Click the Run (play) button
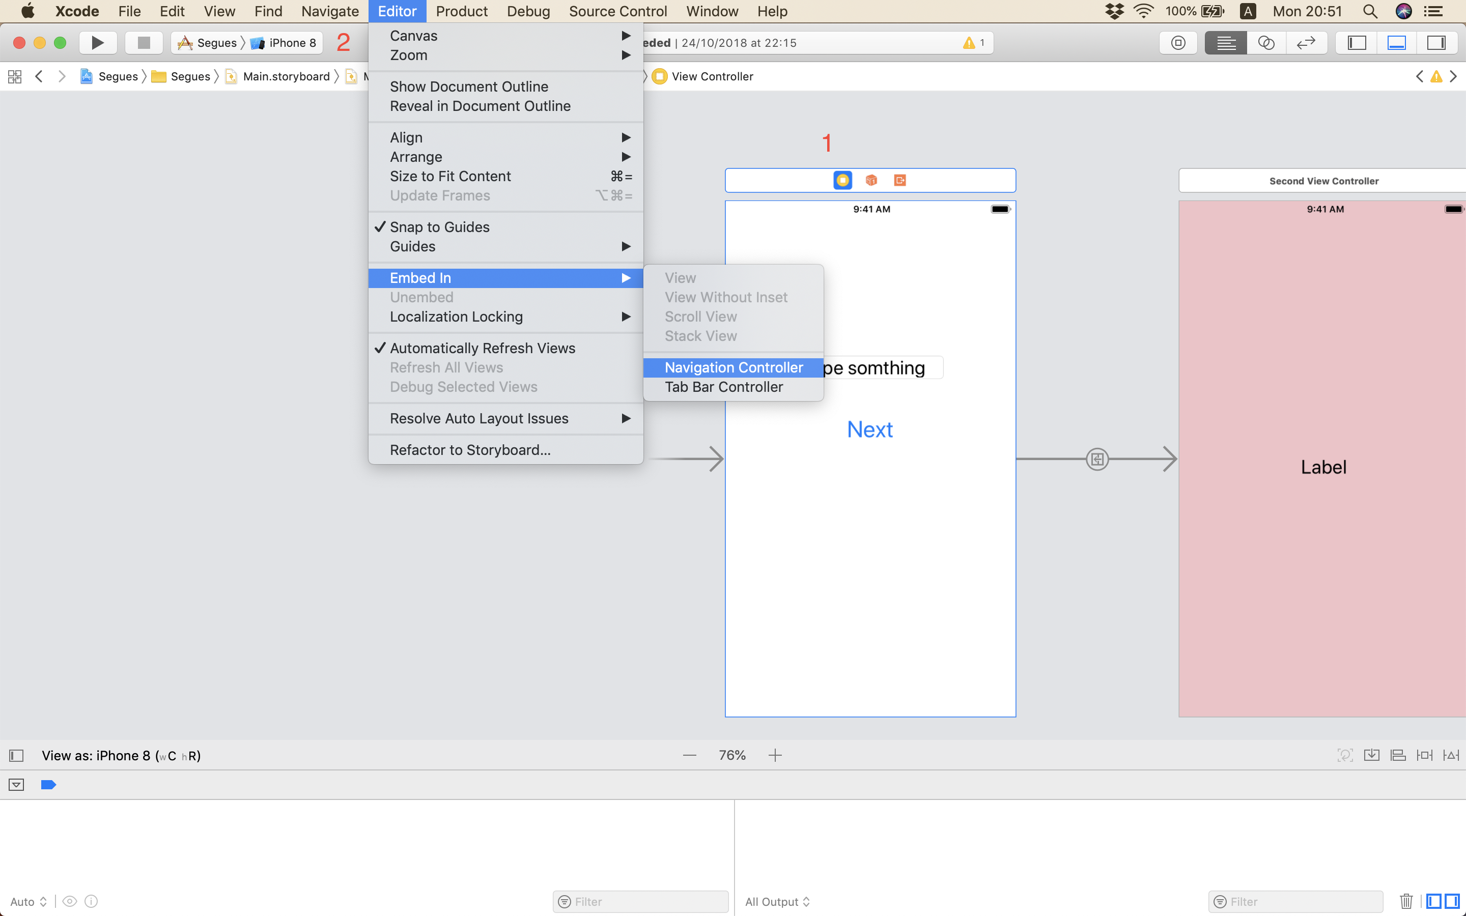 point(97,42)
